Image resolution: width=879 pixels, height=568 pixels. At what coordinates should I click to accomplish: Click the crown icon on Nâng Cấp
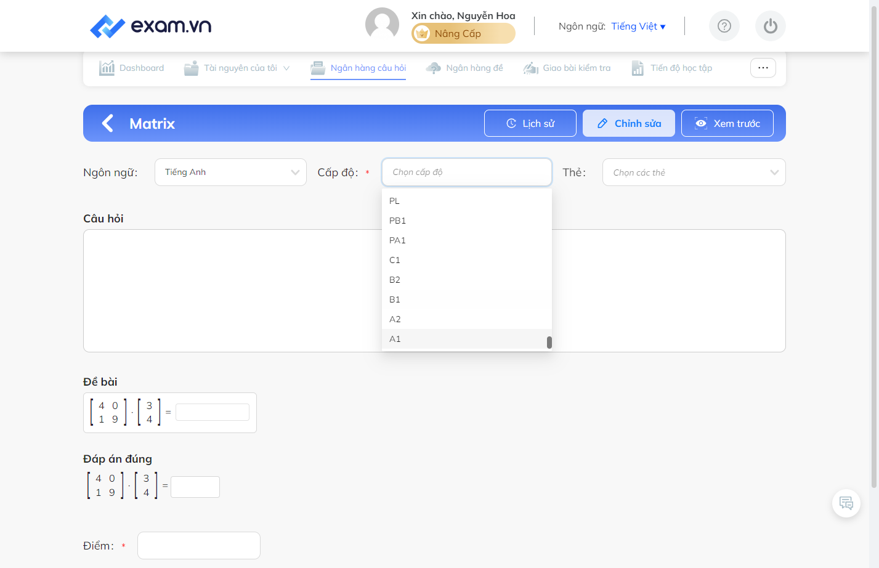point(422,34)
